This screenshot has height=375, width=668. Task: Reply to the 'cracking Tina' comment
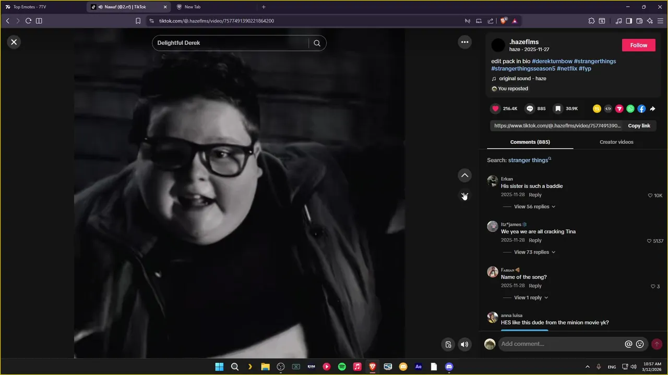(535, 240)
